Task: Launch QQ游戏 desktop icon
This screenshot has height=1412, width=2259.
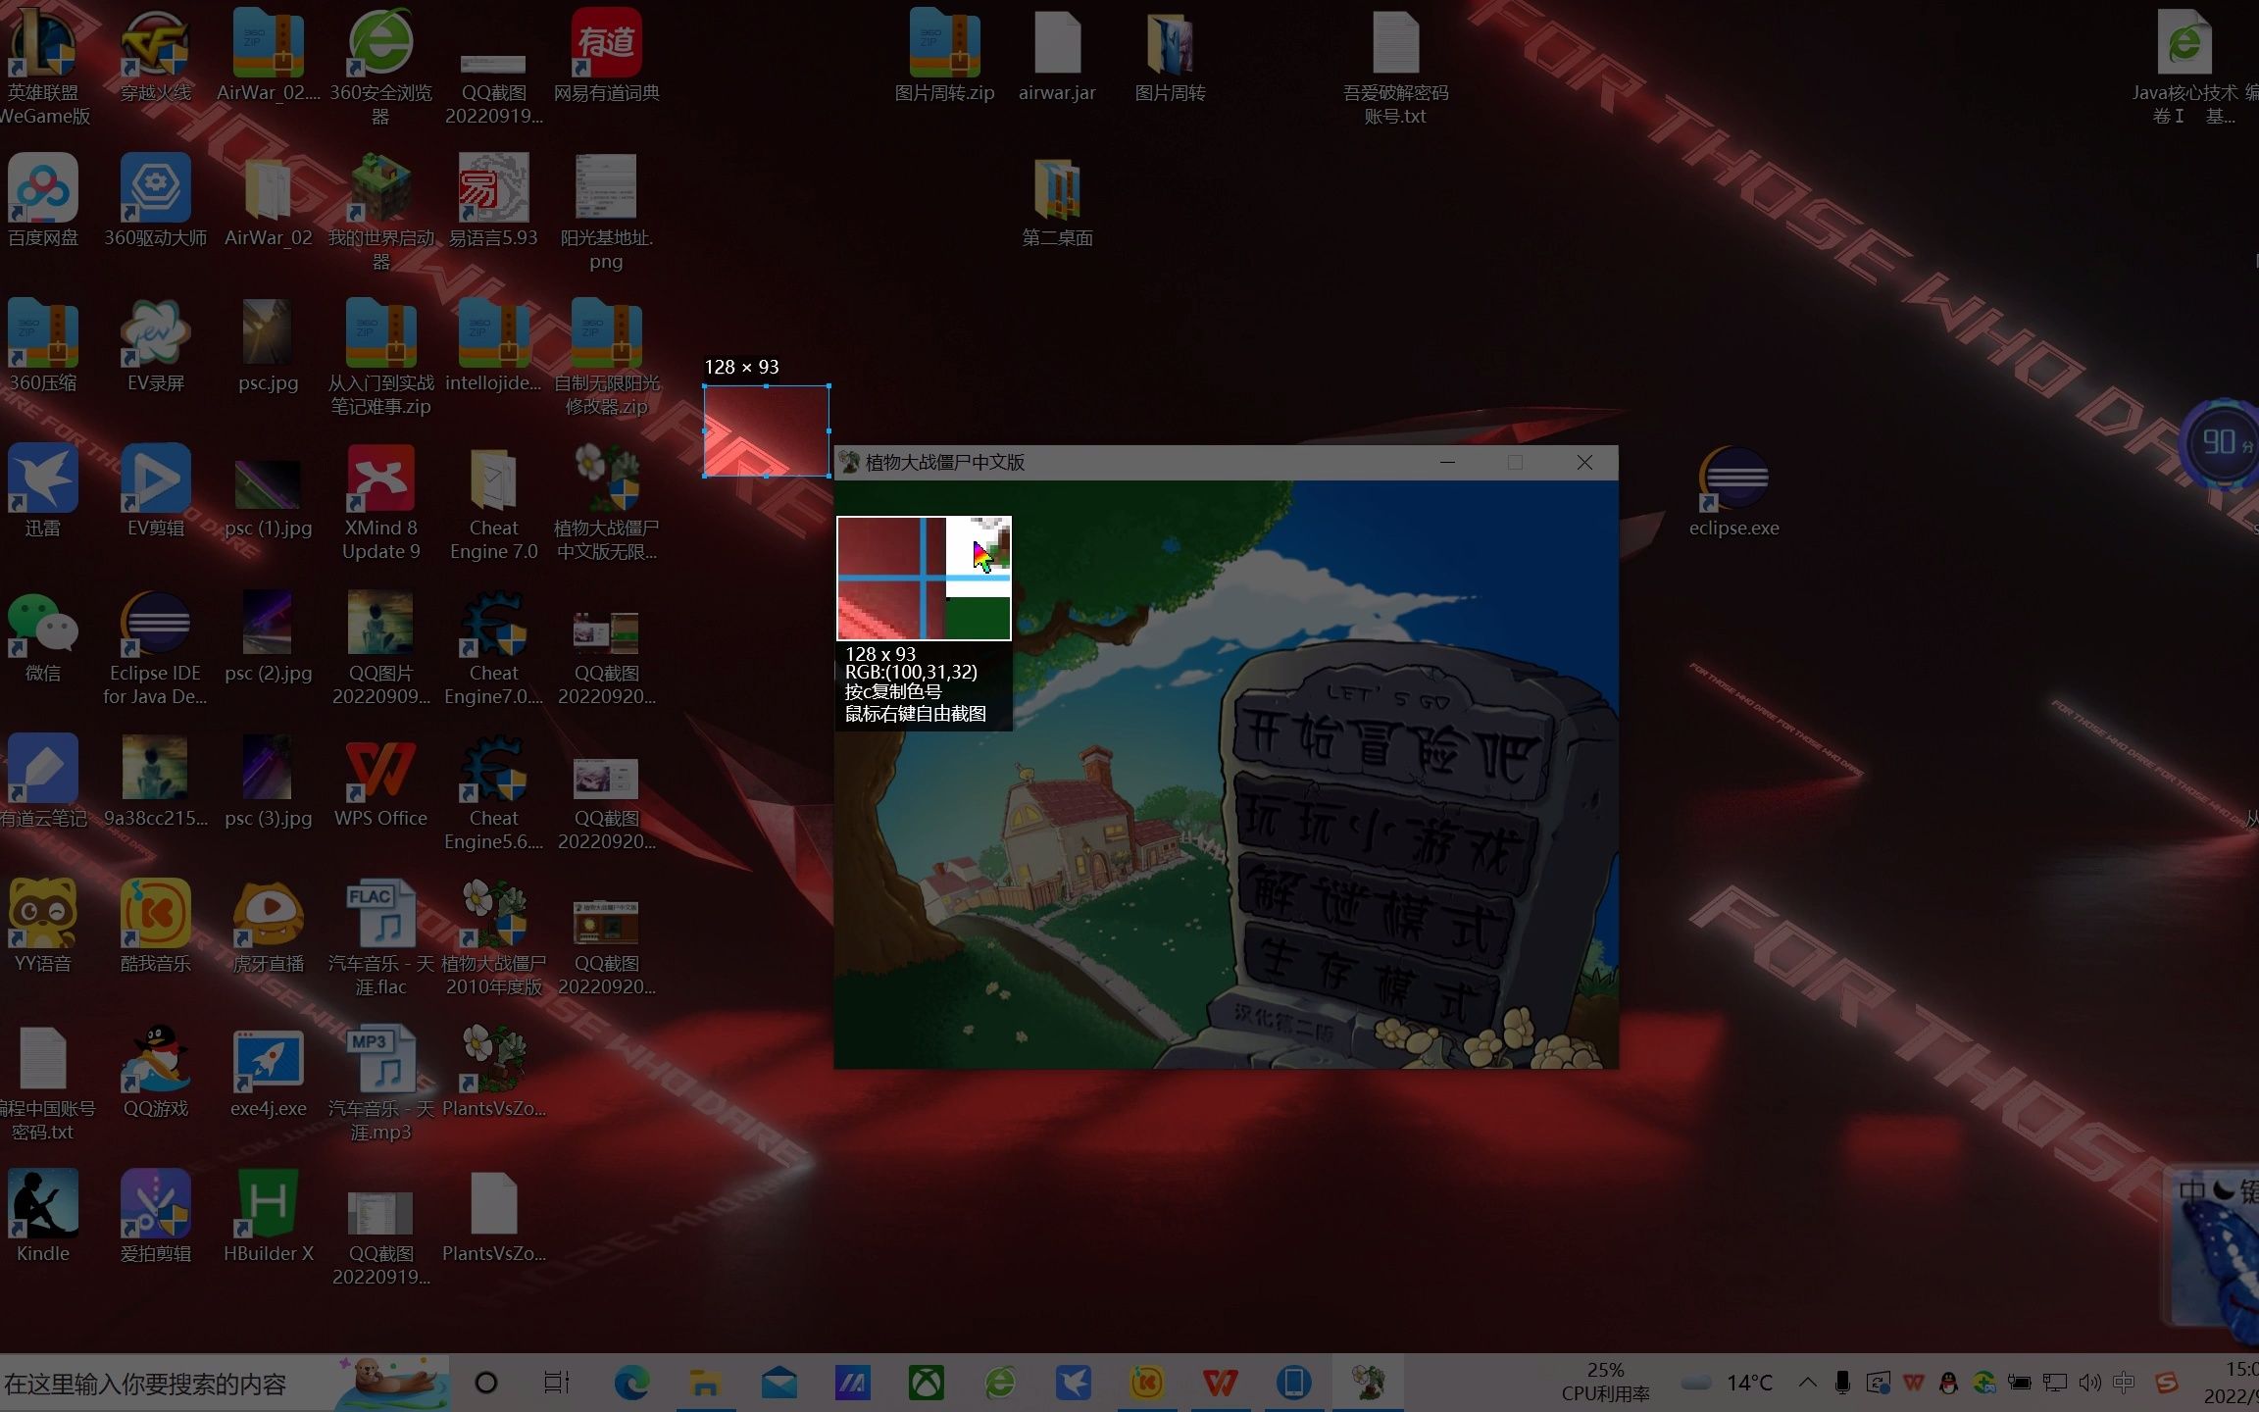Action: pos(155,1073)
